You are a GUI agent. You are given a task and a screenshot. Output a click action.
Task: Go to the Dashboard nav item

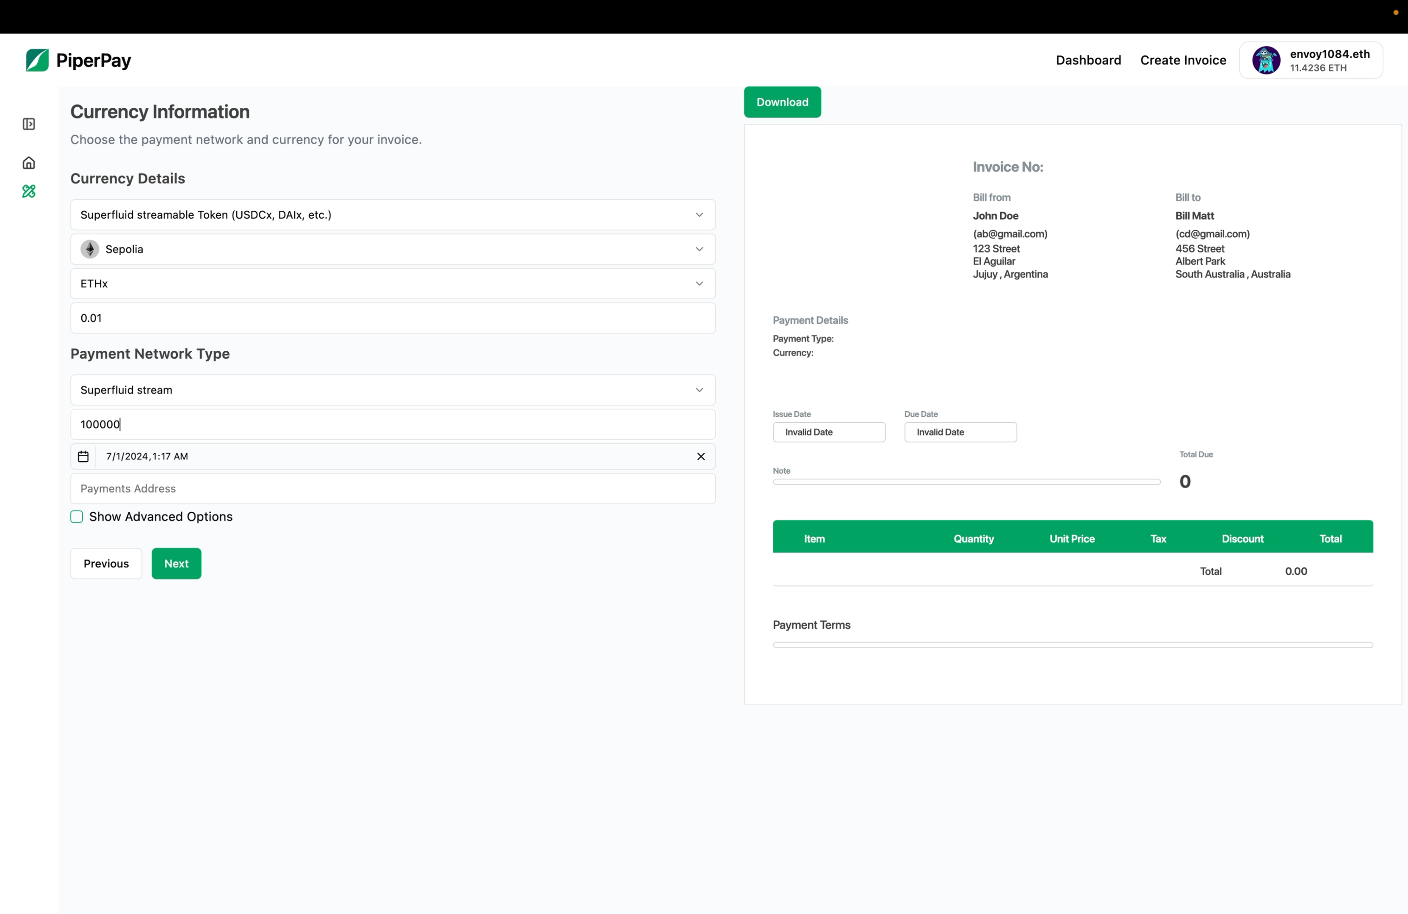point(1088,61)
